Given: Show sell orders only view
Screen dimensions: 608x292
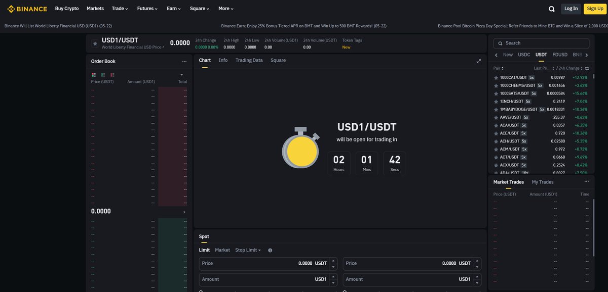Looking at the screenshot, I should pyautogui.click(x=112, y=75).
